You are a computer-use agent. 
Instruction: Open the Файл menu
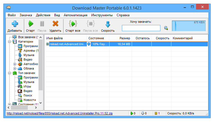coord(12,15)
